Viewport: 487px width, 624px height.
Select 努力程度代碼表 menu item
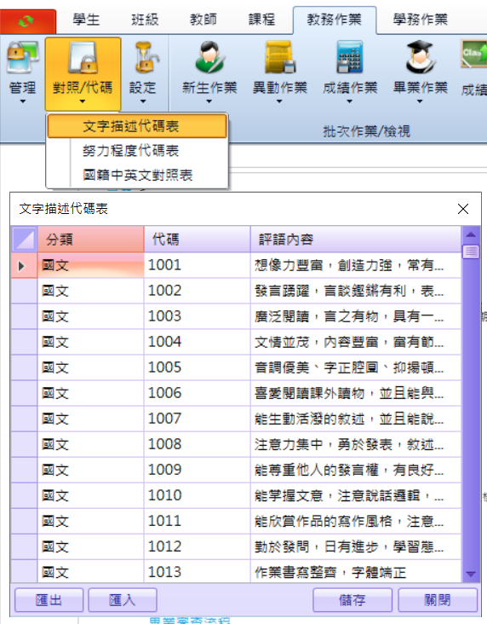click(137, 151)
